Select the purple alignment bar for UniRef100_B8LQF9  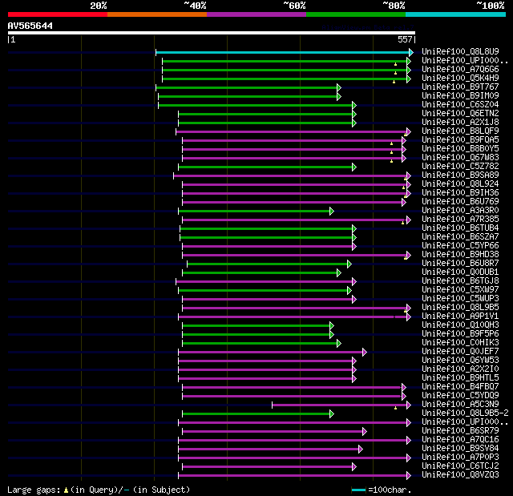pyautogui.click(x=293, y=131)
